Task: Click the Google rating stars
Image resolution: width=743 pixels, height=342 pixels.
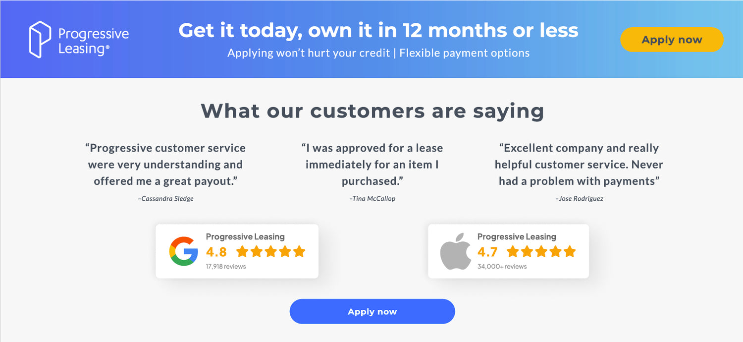Action: coord(270,252)
